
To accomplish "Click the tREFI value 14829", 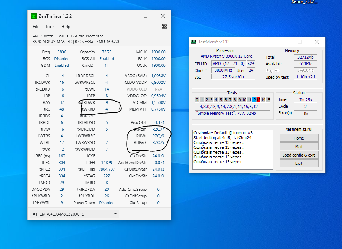I will (x=107, y=163).
